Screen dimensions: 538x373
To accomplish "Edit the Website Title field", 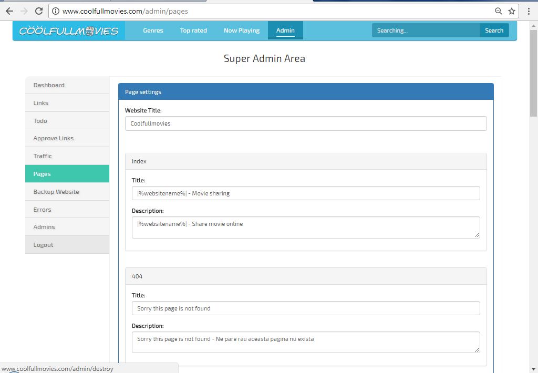I will pyautogui.click(x=306, y=123).
